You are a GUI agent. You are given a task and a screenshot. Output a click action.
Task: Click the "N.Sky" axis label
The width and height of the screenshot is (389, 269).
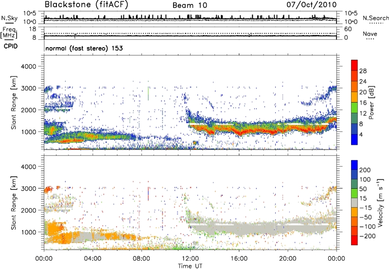tap(9, 18)
